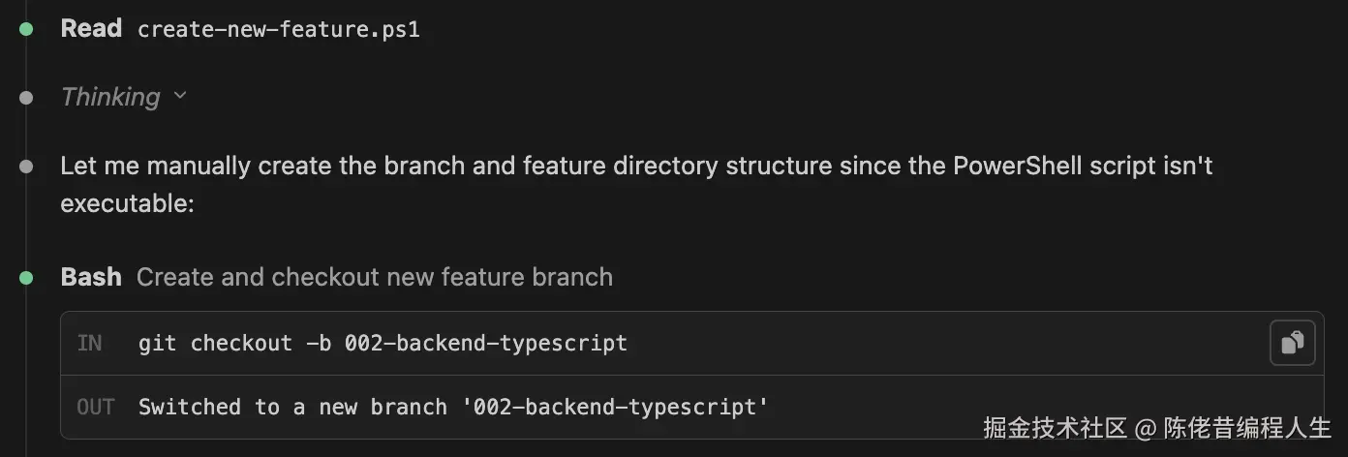Click the 'Switched to a new branch' output text
This screenshot has height=457, width=1348.
pos(291,407)
